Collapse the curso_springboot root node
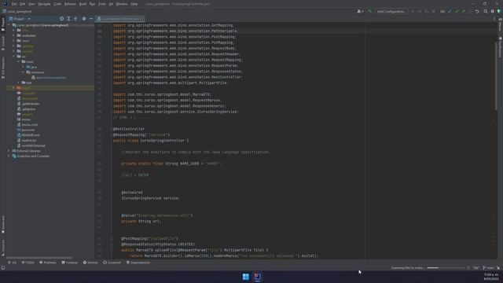The image size is (503, 283). (x=9, y=25)
